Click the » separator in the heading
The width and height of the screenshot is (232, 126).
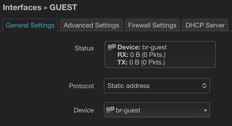tap(45, 8)
